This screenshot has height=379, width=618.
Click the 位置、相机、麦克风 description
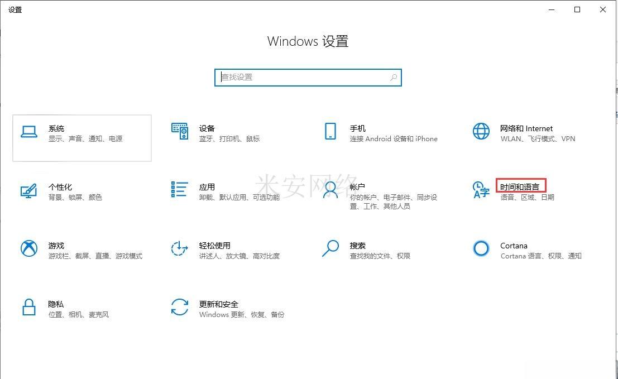tap(78, 314)
